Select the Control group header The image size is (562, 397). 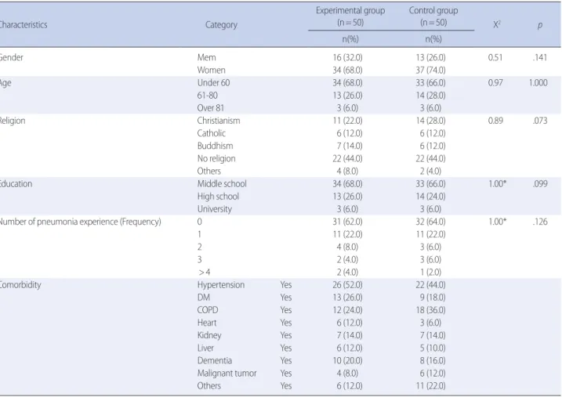pyautogui.click(x=433, y=16)
